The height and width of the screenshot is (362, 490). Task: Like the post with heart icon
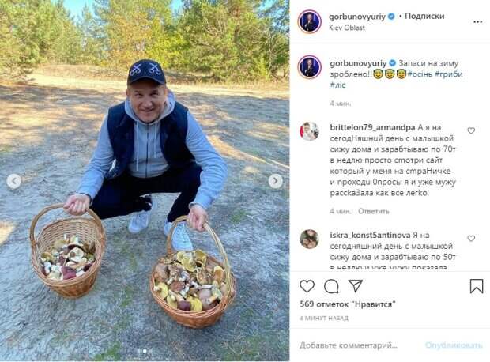coord(307,286)
